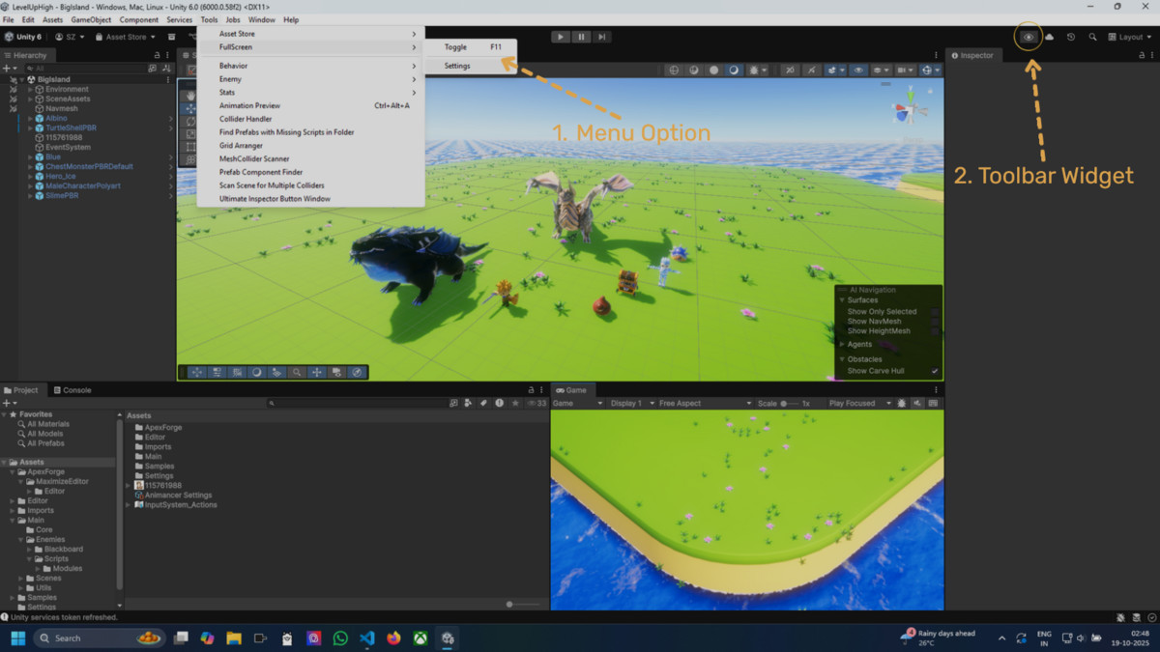Open Settings from the FullScreen submenu

click(x=456, y=66)
